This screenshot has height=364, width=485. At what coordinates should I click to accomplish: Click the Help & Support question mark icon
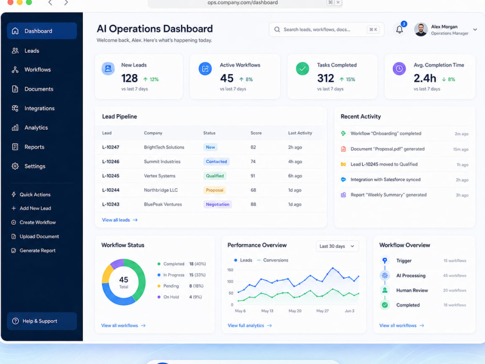(15, 321)
